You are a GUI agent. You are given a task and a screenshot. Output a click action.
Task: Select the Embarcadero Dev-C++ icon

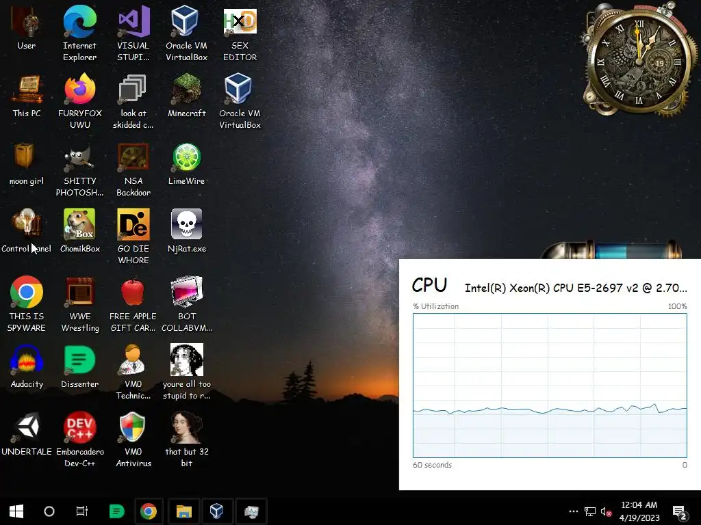79,440
